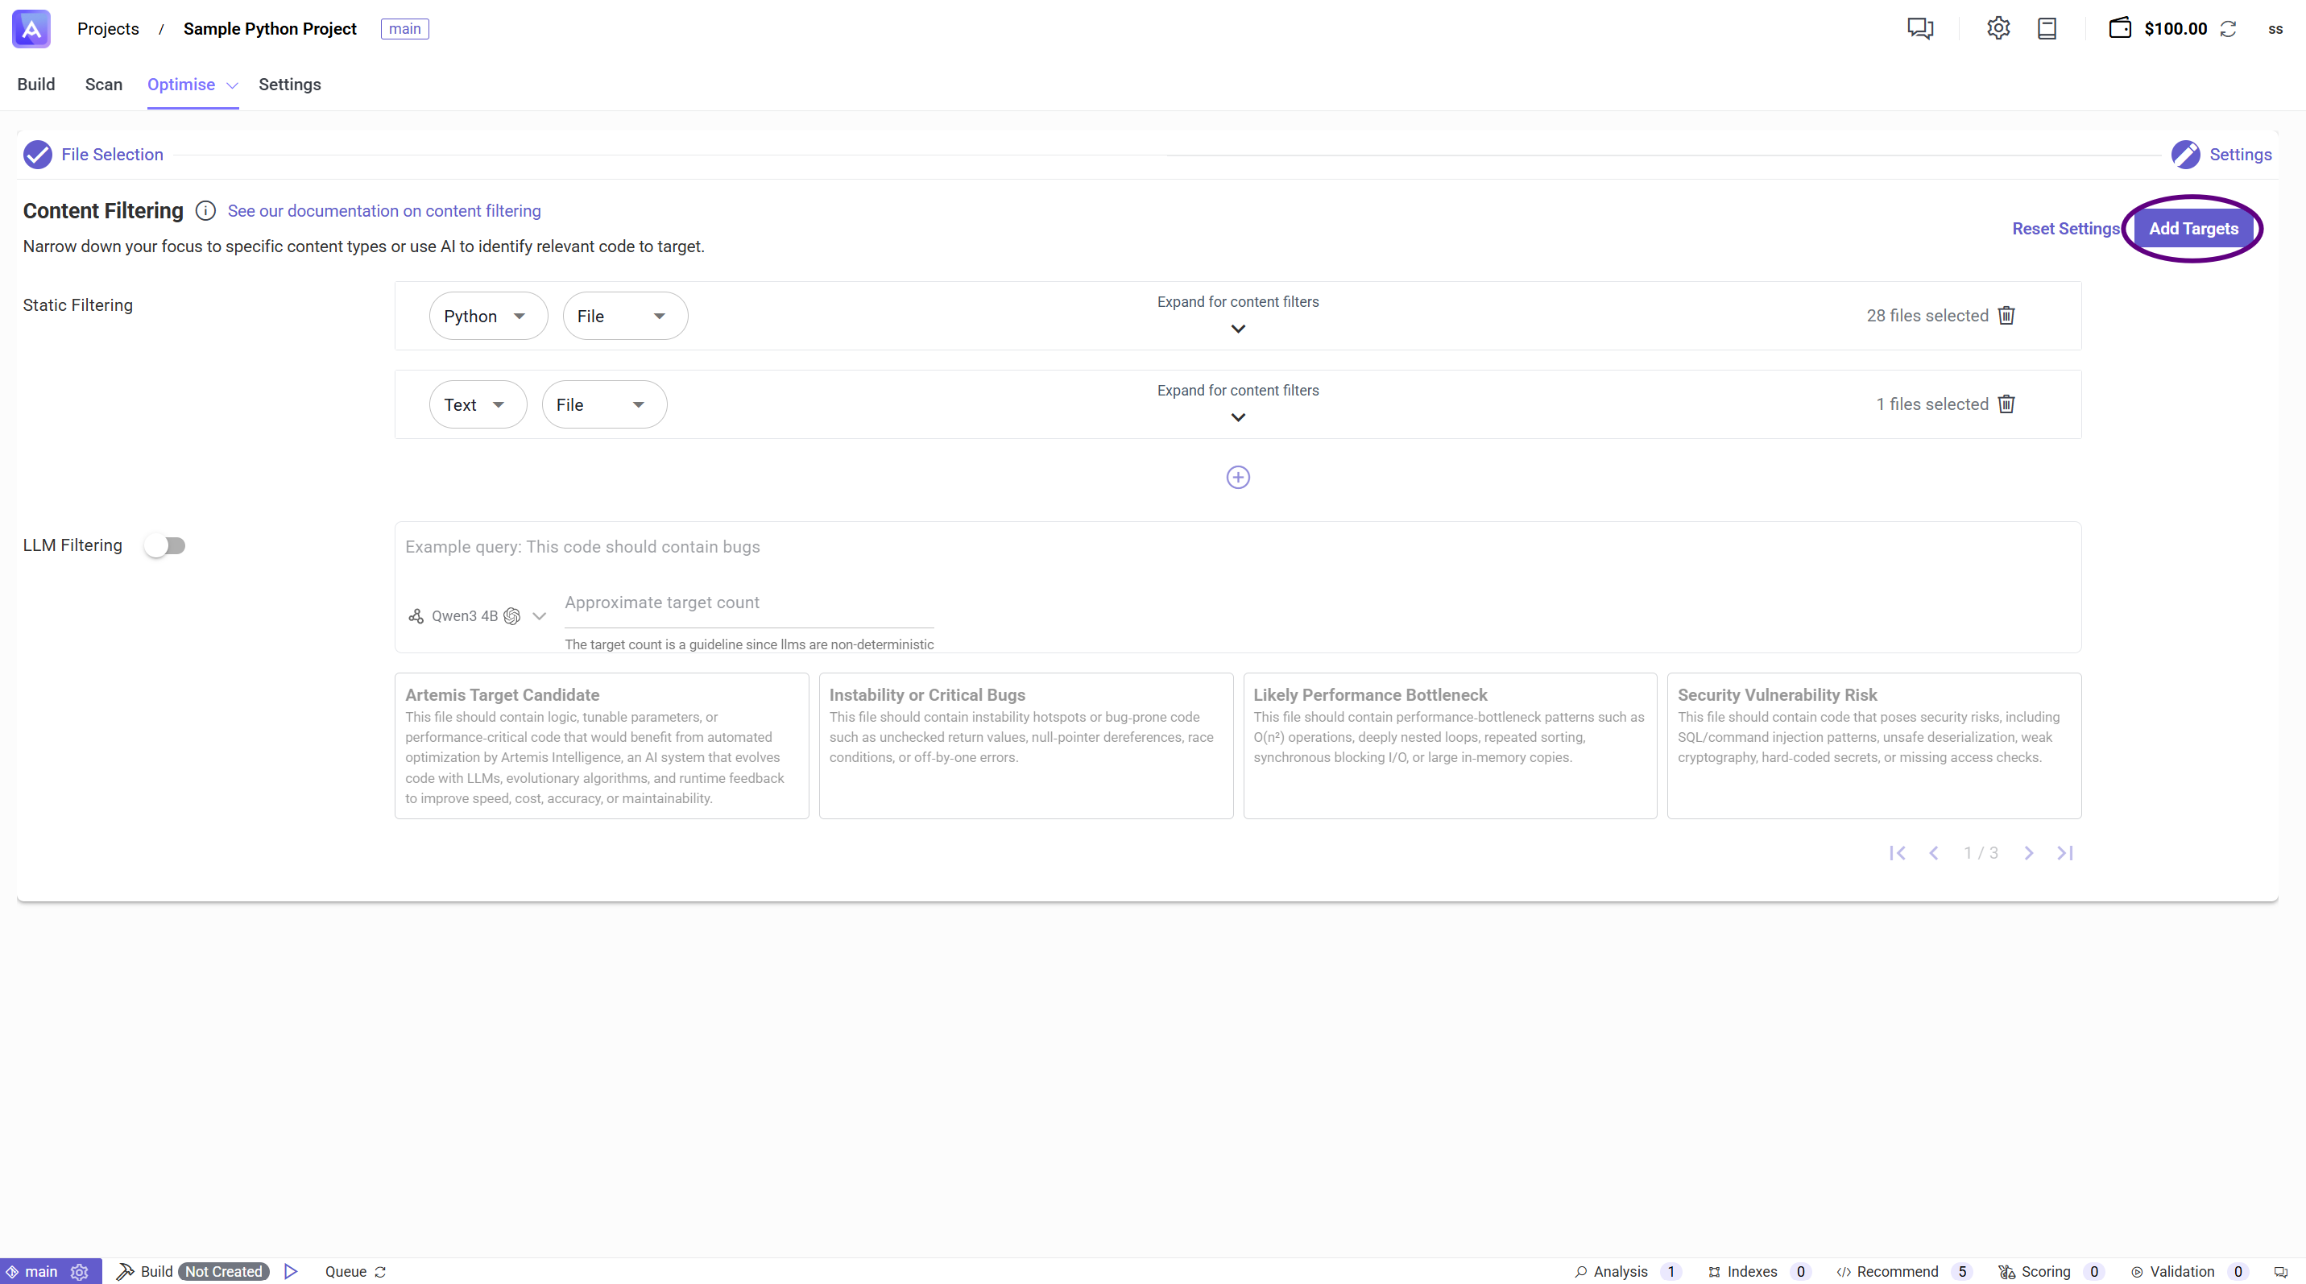Open the Artemis logo in the top-left corner
2306x1284 pixels.
(x=31, y=29)
